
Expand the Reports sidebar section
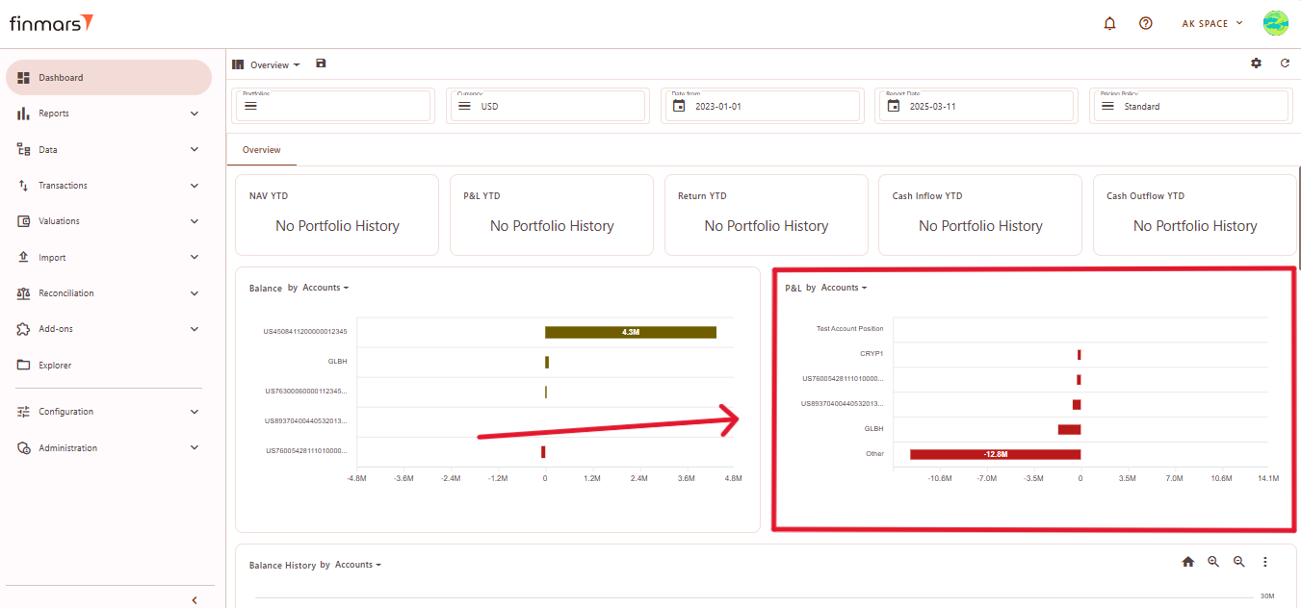pos(109,114)
